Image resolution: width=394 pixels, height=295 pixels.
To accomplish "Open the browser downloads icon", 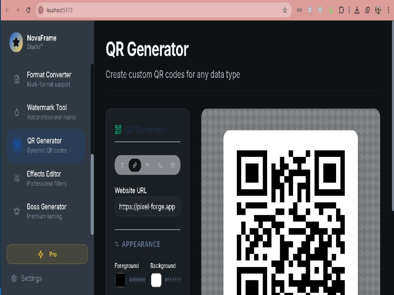I will coord(357,10).
